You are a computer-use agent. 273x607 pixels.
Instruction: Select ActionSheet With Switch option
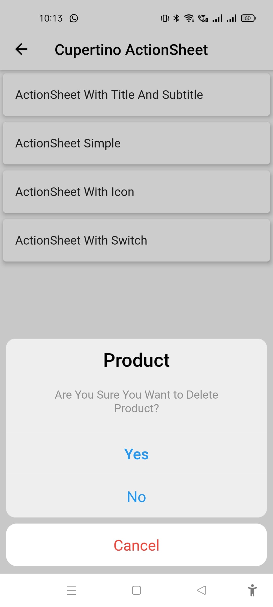(136, 241)
